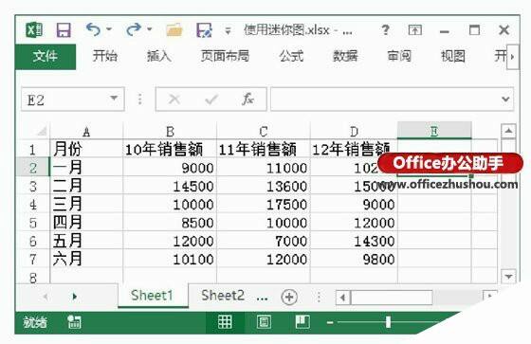531x344 pixels.
Task: Redo the last action
Action: click(x=134, y=29)
